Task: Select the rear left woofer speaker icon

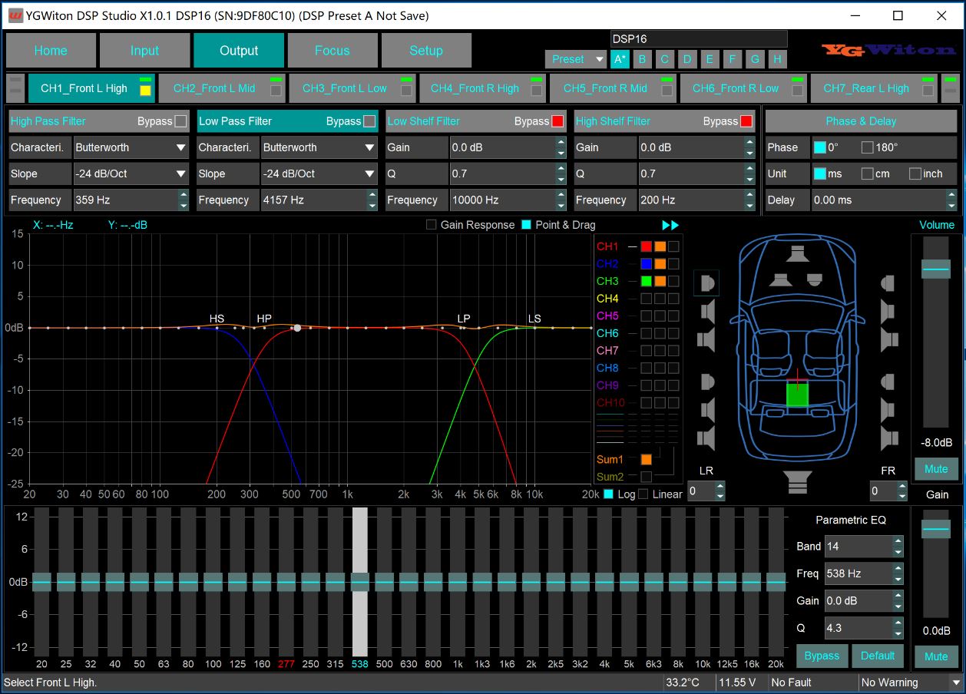Action: 707,437
